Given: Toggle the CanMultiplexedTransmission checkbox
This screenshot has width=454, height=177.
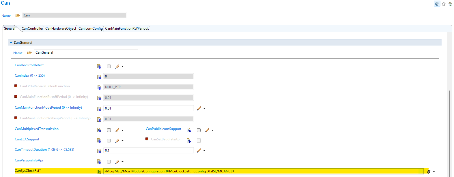Looking at the screenshot, I should pos(109,130).
